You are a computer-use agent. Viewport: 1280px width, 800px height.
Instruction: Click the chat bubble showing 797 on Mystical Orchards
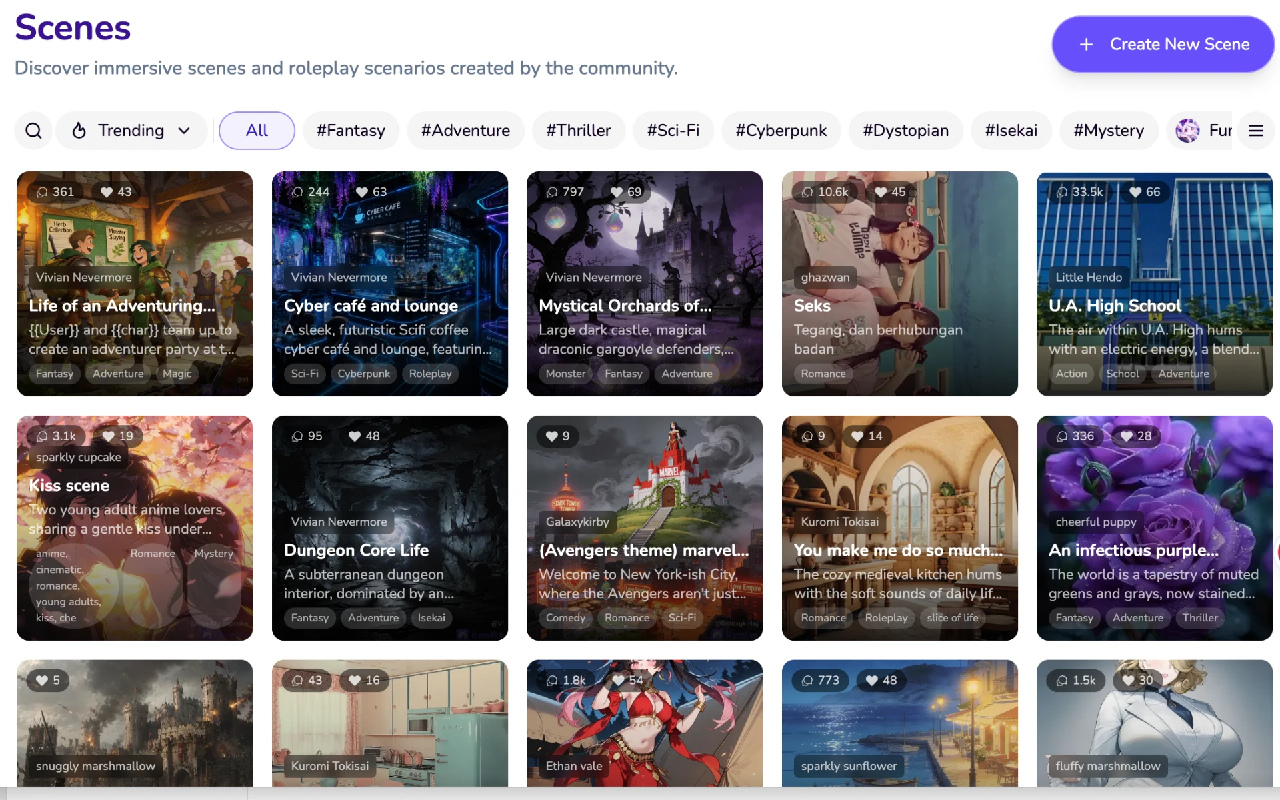pos(552,192)
